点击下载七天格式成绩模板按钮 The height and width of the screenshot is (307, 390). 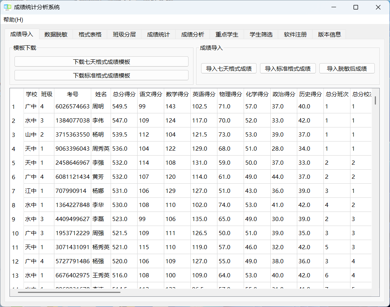(101, 61)
